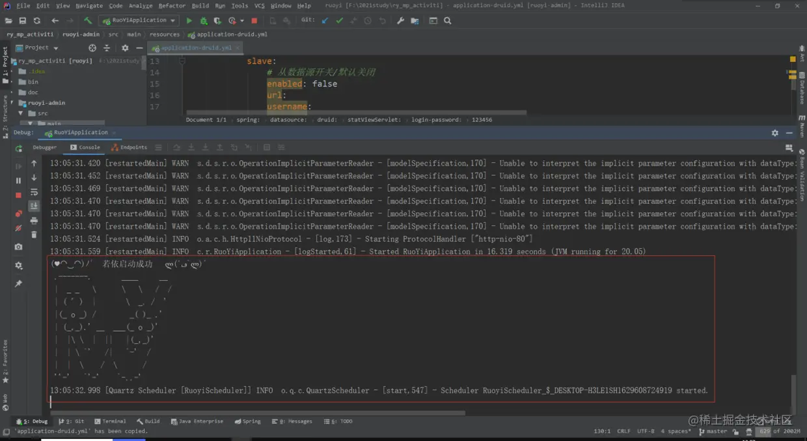Open the File menu
This screenshot has height=441, width=807.
23,6
